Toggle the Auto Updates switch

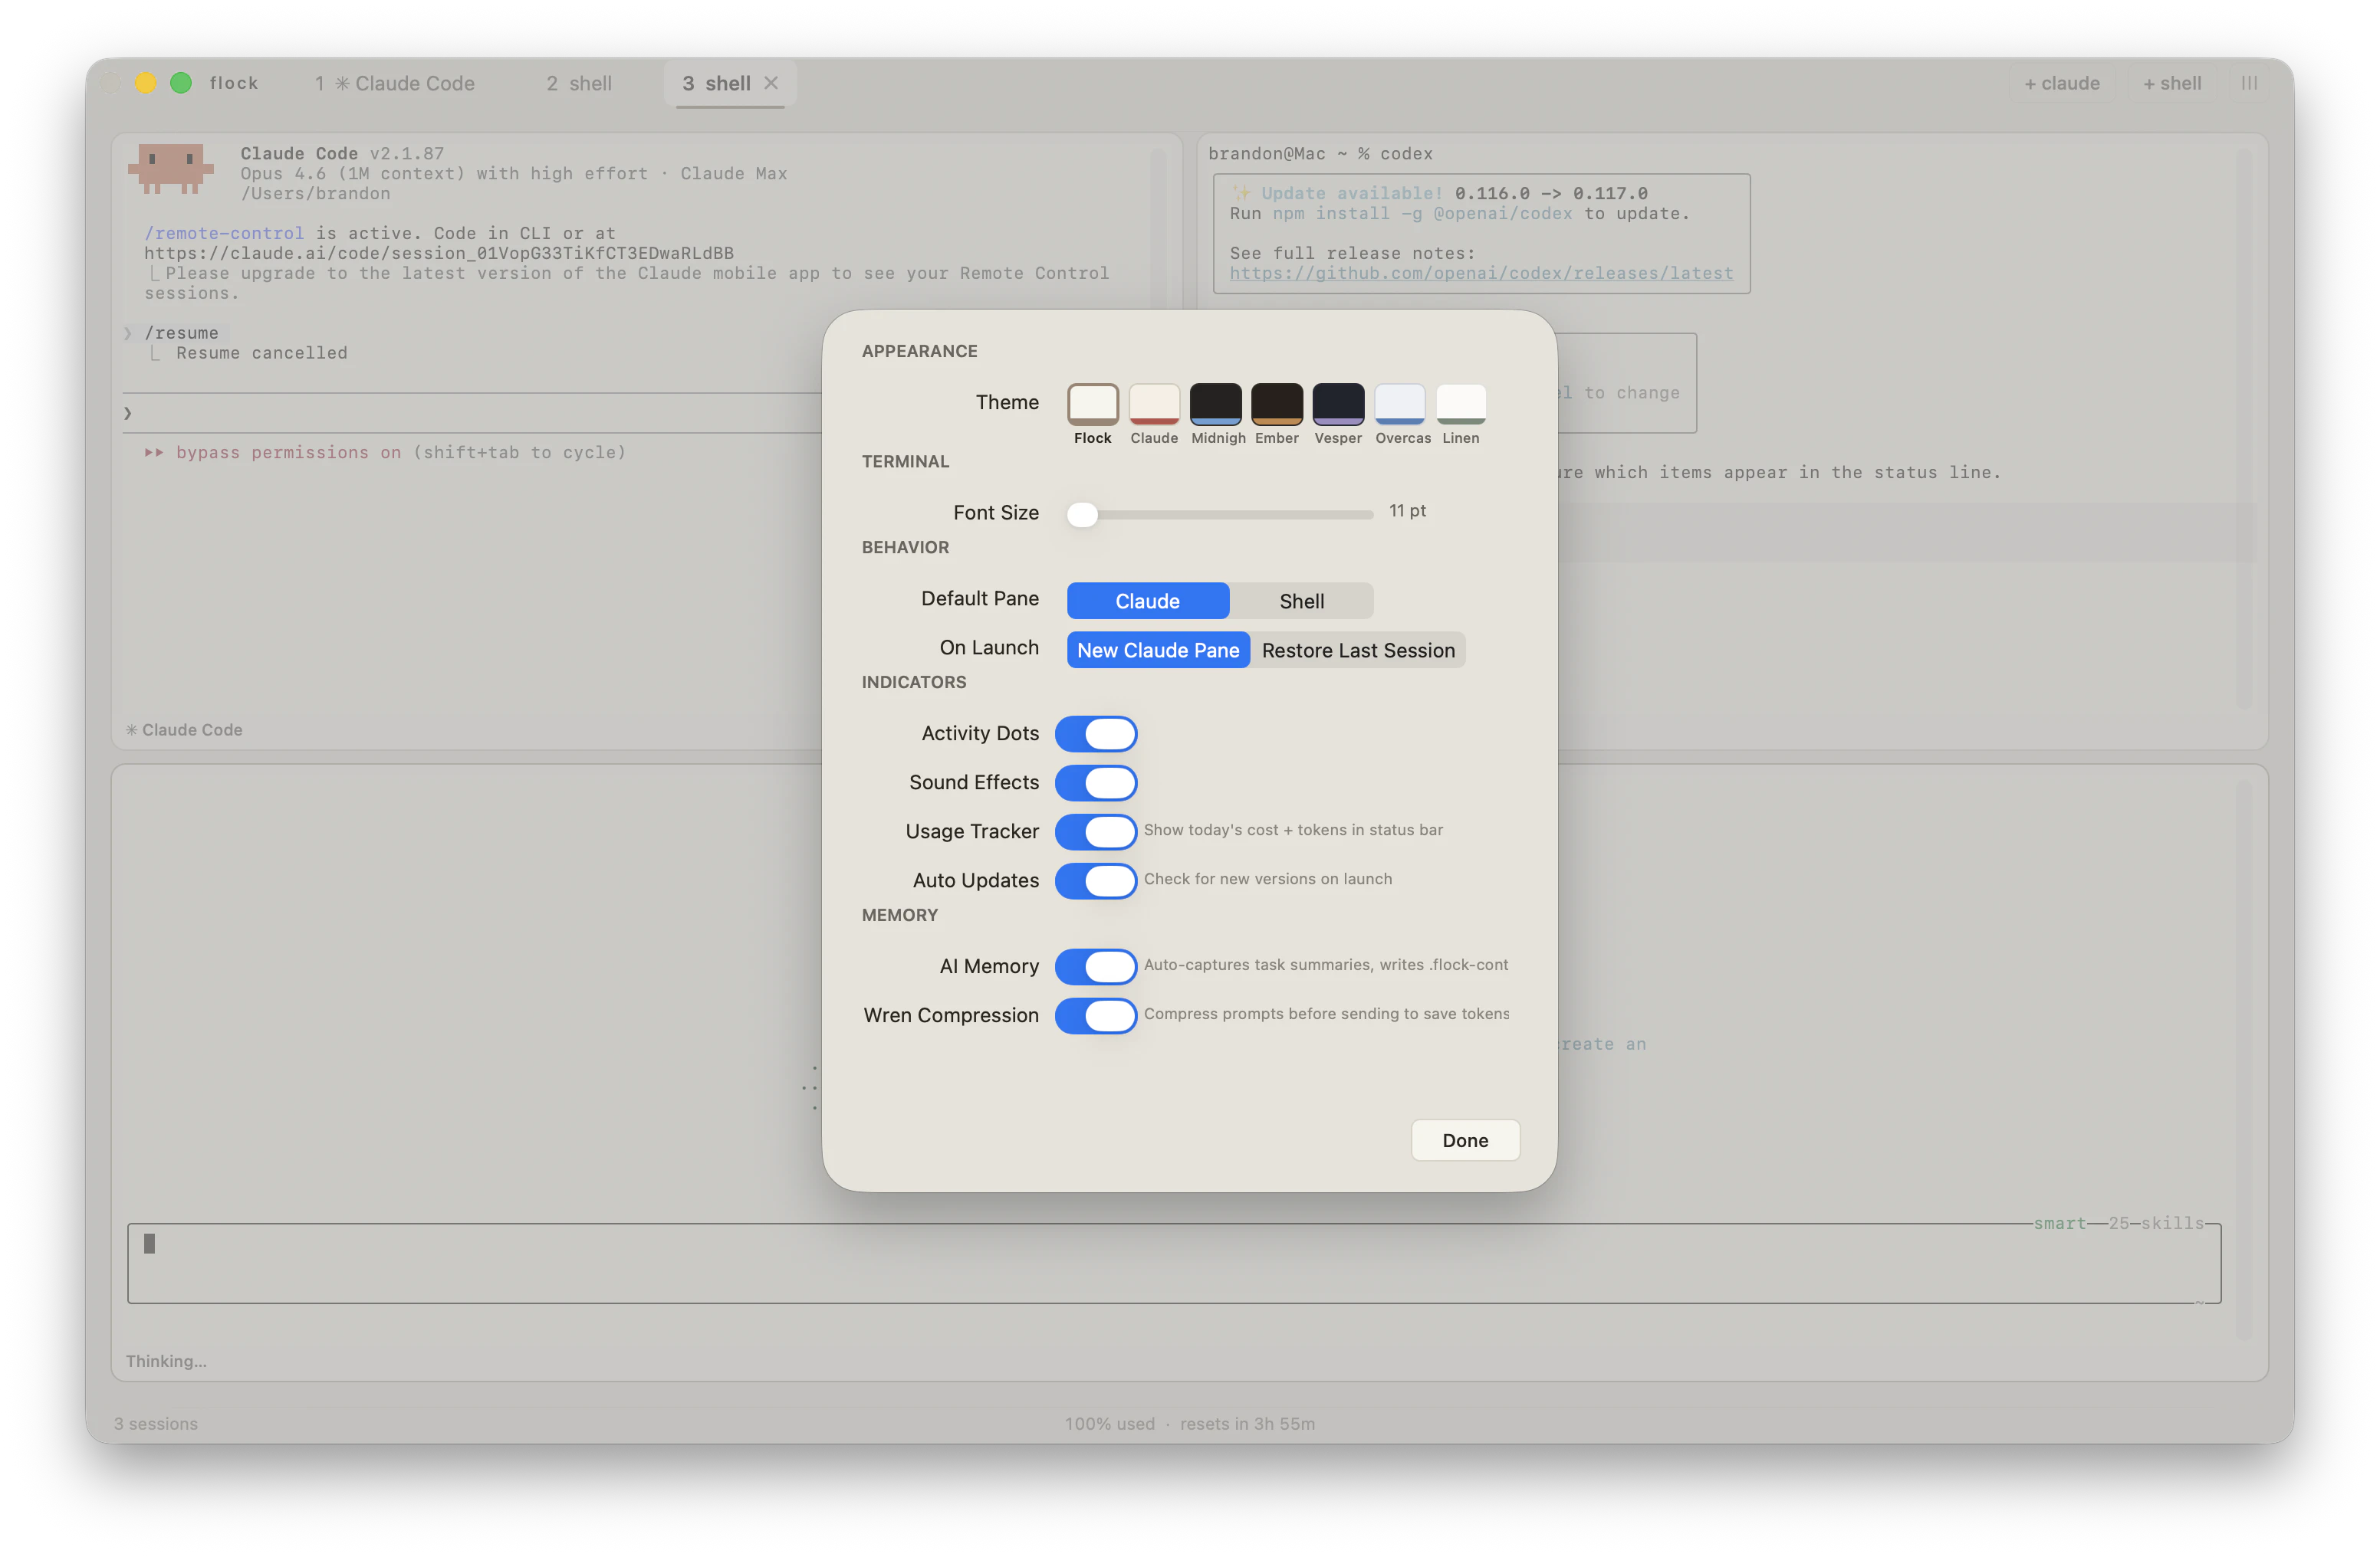[x=1096, y=880]
